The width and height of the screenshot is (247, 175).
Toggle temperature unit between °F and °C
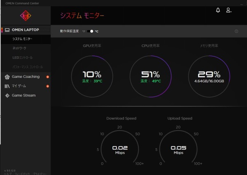(x=90, y=31)
